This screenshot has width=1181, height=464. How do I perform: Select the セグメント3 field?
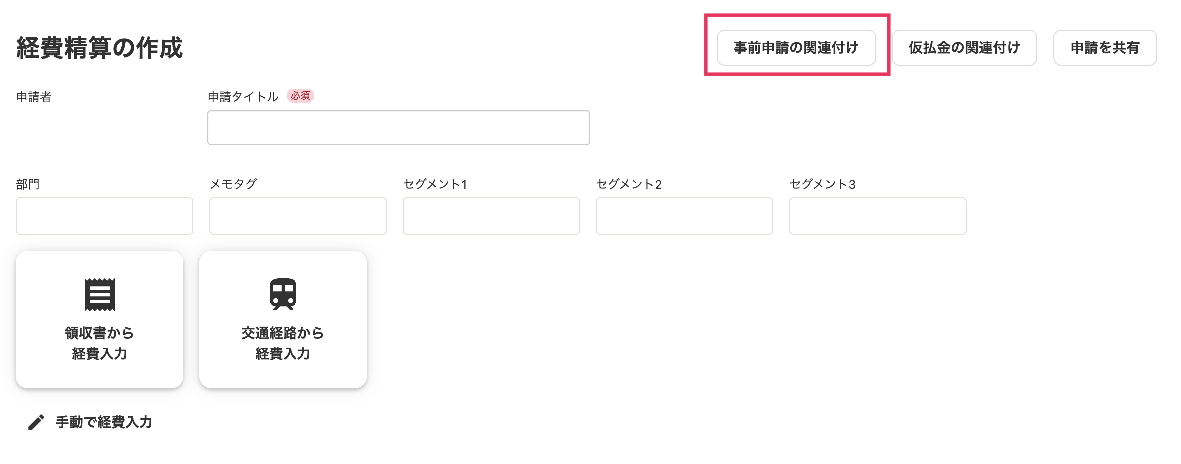tap(878, 216)
